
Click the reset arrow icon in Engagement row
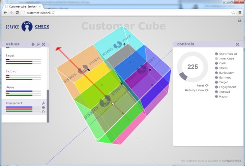(43, 112)
